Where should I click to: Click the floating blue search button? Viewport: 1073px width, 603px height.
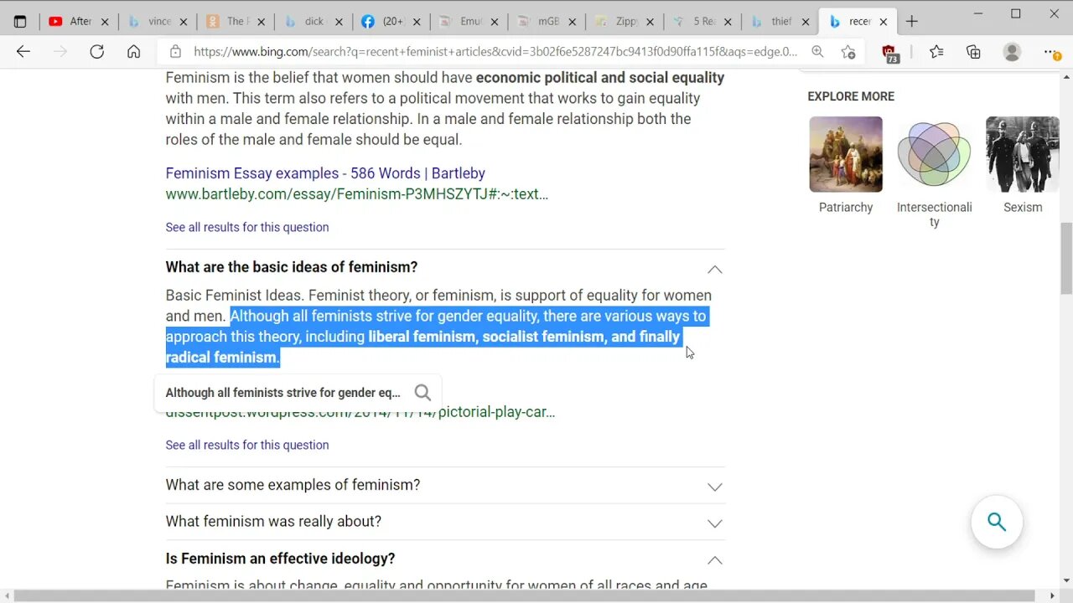point(997,523)
